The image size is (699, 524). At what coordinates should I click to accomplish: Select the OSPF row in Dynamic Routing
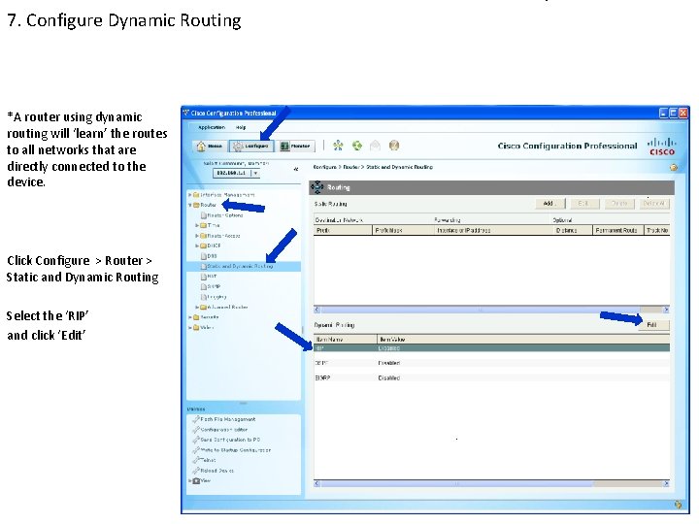(x=491, y=363)
